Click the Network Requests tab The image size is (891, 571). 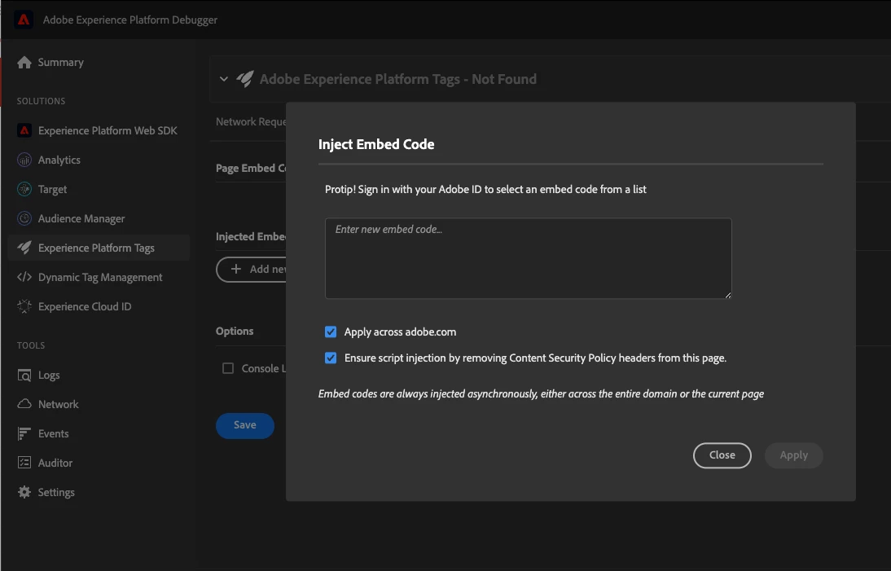pos(251,121)
